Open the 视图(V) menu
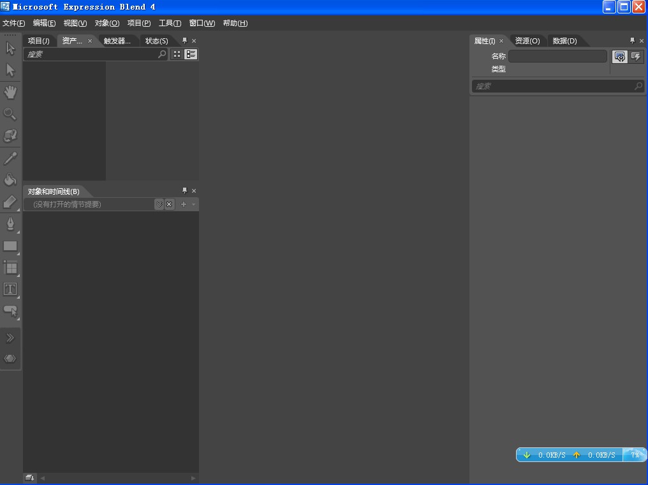 pos(75,23)
